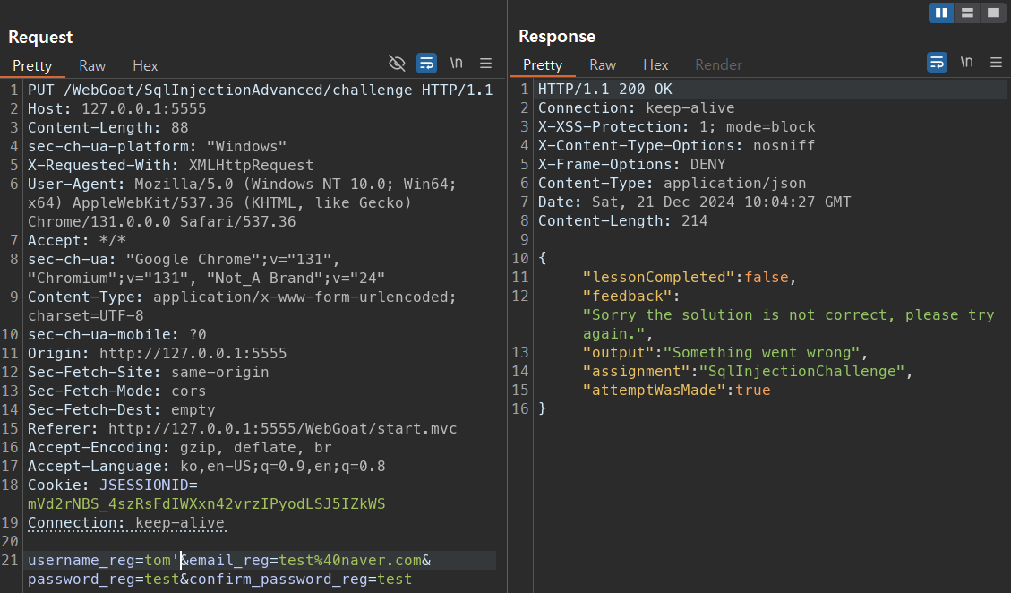
Task: Switch to Request Hex tab
Action: click(145, 65)
